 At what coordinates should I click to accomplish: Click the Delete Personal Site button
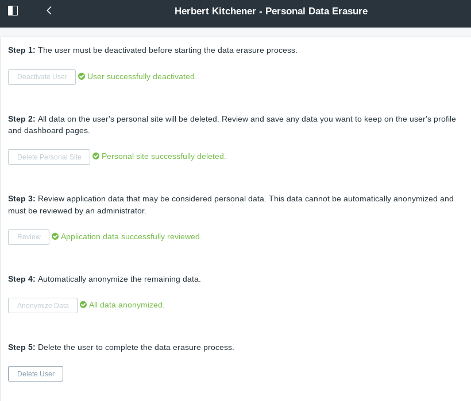49,157
